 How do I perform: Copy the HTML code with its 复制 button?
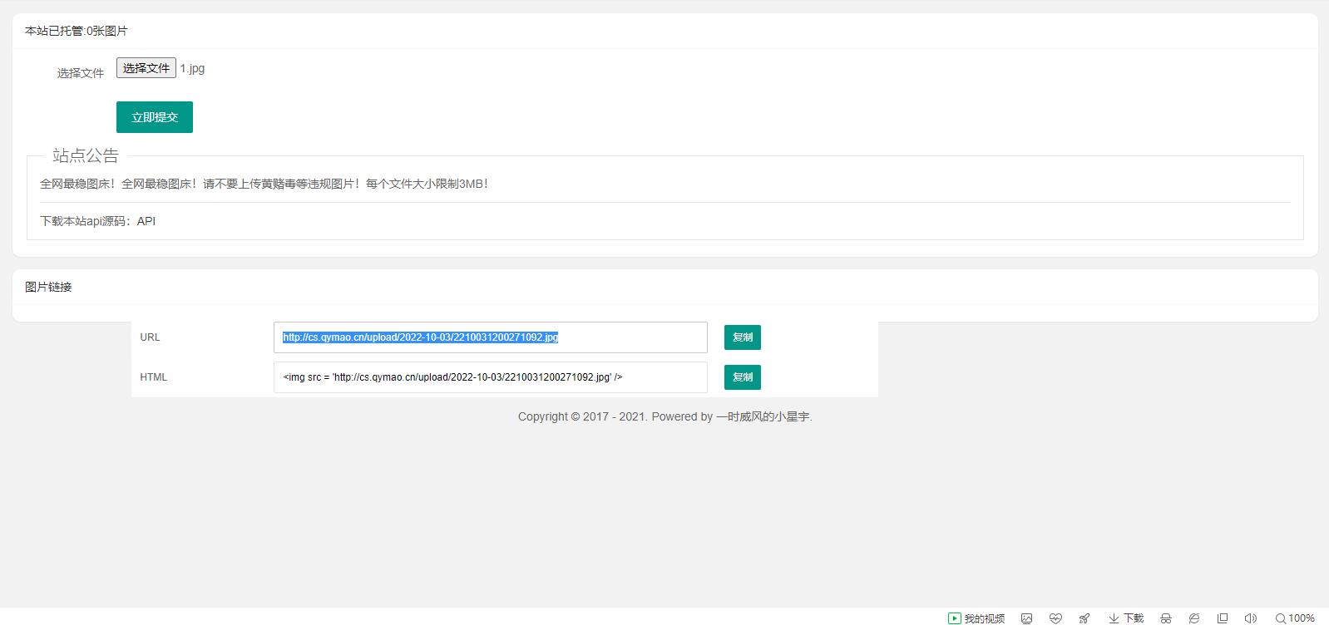(743, 377)
